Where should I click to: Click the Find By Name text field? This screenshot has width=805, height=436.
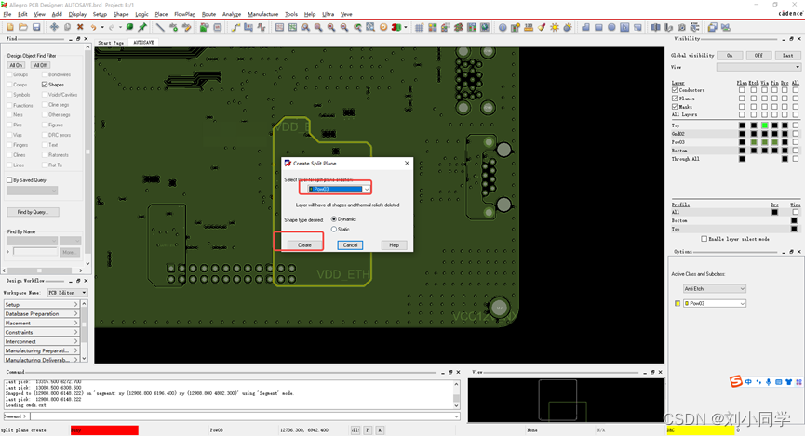[35, 251]
